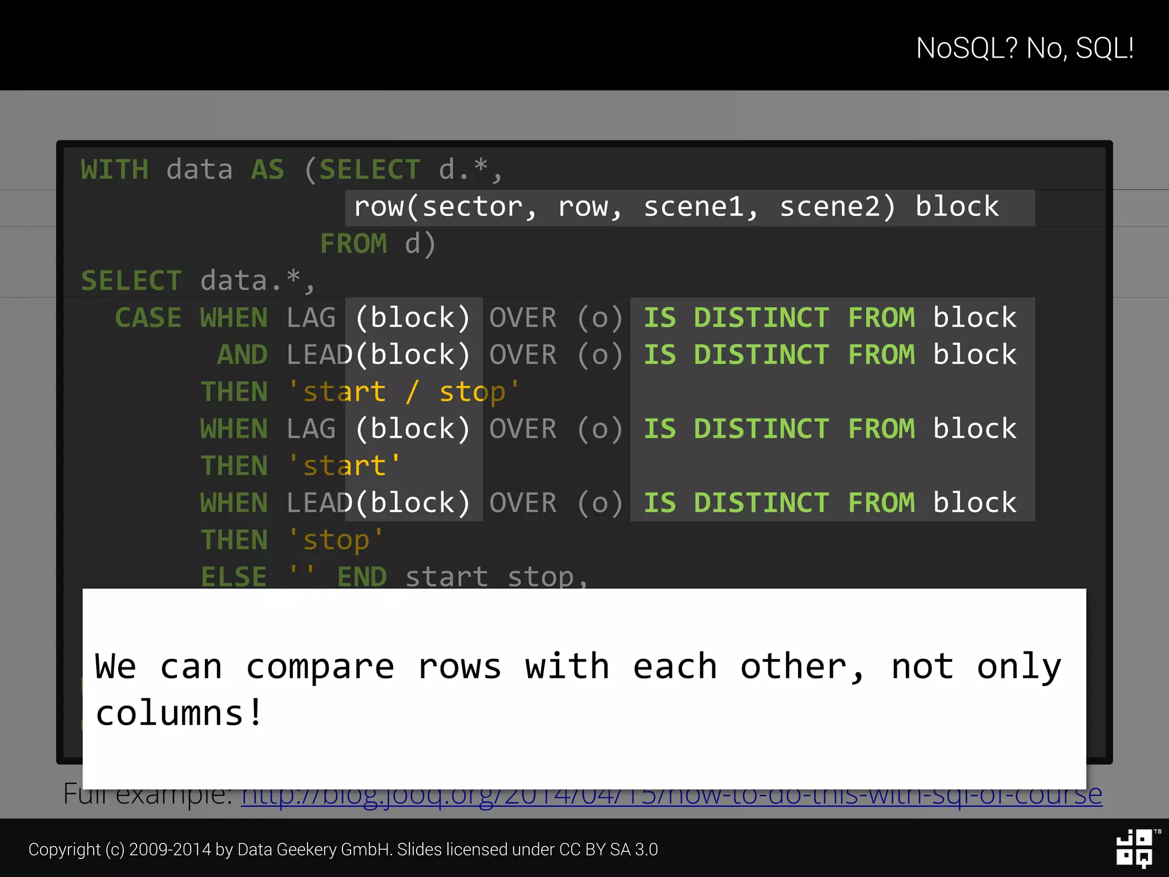
Task: Click the 'NoSQL? No, SQL!' slide title
Action: tap(1025, 48)
